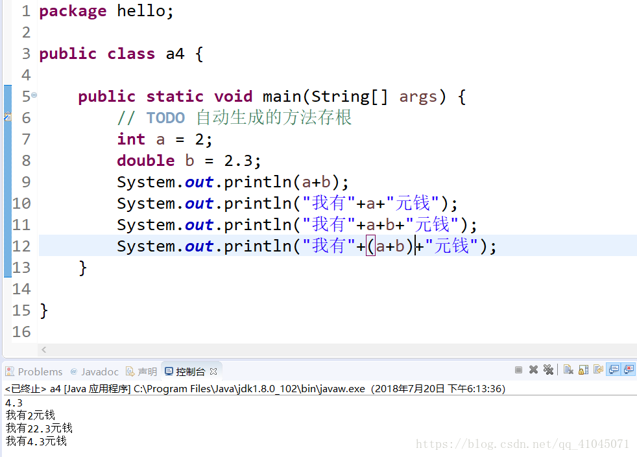Toggle Word Wrap in console

click(598, 369)
